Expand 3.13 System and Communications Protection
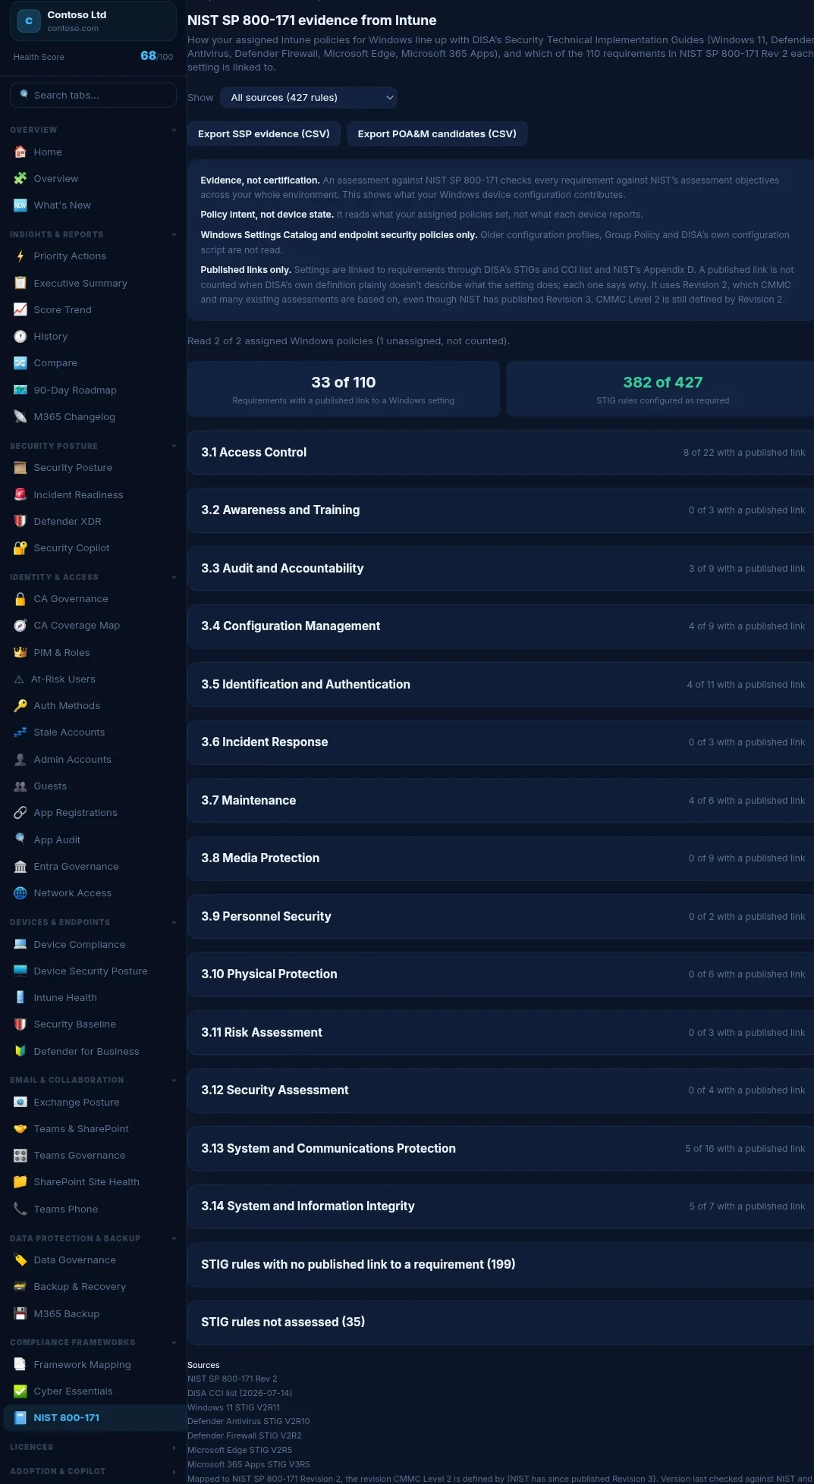814x1484 pixels. 501,1149
